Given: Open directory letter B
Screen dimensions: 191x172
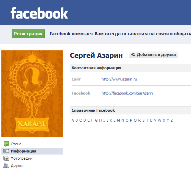Looking at the screenshot, I should [x=76, y=120].
